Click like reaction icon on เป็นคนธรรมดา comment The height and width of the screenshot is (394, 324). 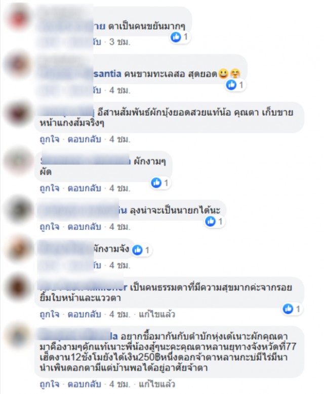[288, 308]
